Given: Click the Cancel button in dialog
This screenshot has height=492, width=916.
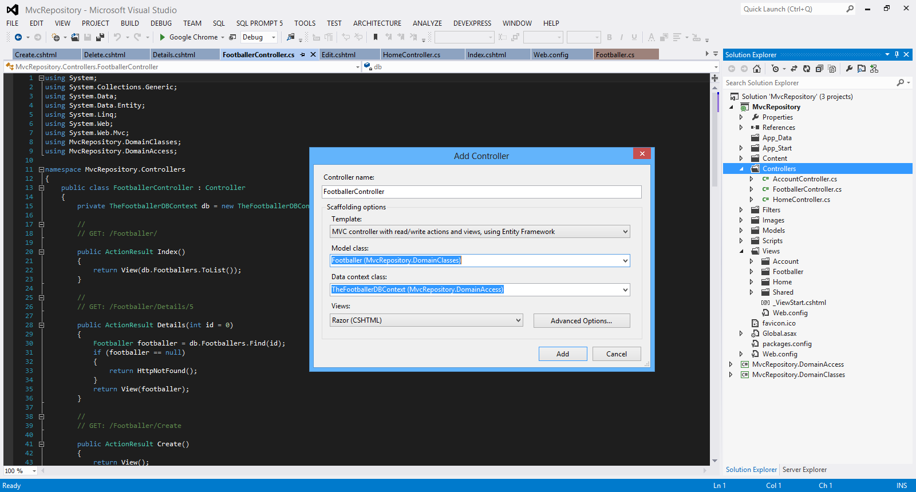Looking at the screenshot, I should click(617, 354).
